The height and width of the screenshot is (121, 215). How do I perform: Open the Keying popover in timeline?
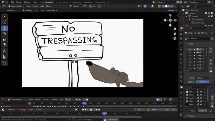click(x=23, y=110)
